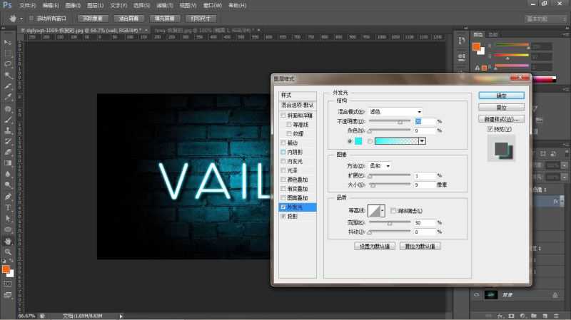Toggle the 预览 preview checkbox

pyautogui.click(x=490, y=129)
